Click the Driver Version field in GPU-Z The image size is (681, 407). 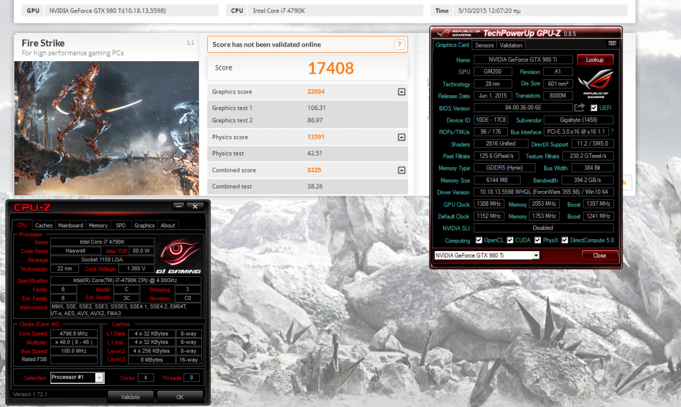544,192
